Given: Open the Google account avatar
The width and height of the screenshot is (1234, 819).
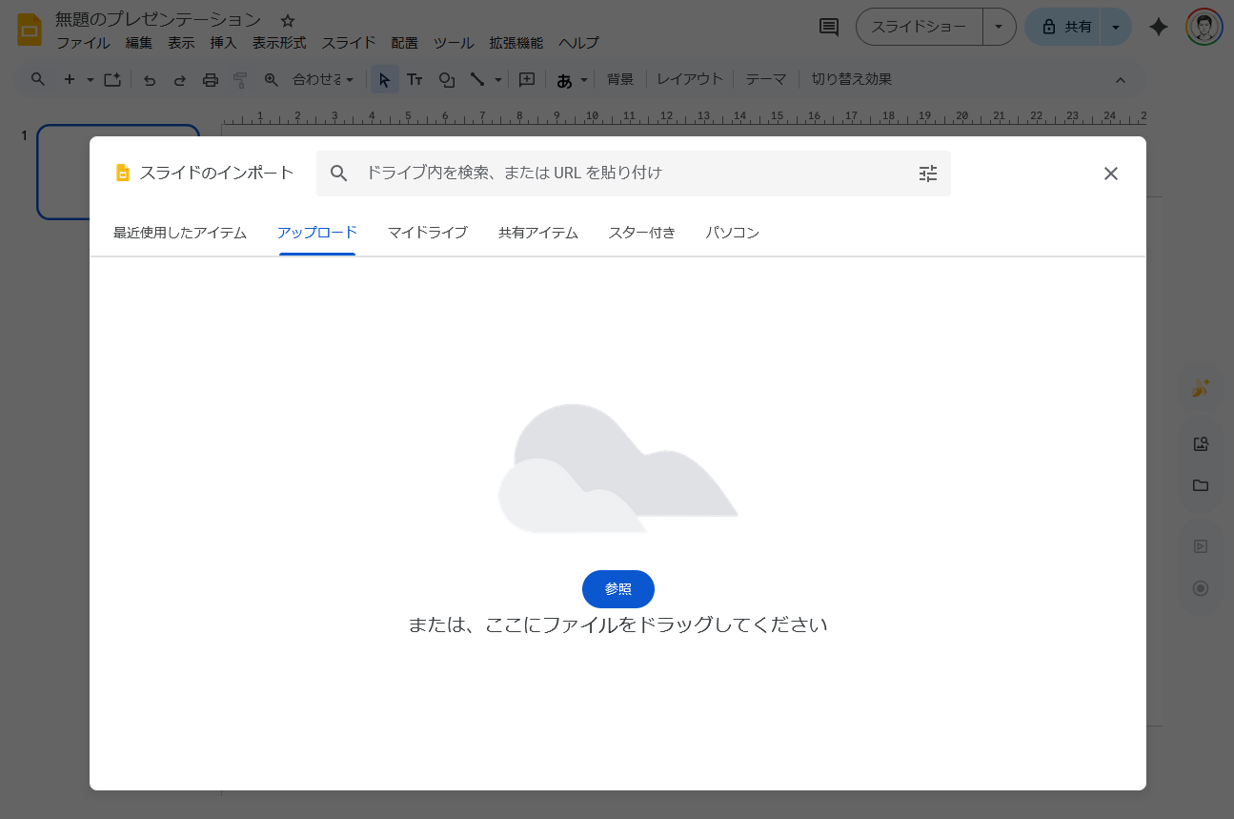Looking at the screenshot, I should pyautogui.click(x=1204, y=27).
